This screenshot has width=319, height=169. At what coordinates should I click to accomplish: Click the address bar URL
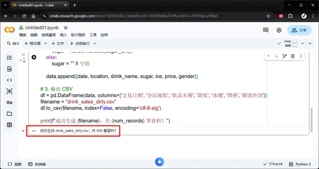tap(134, 16)
